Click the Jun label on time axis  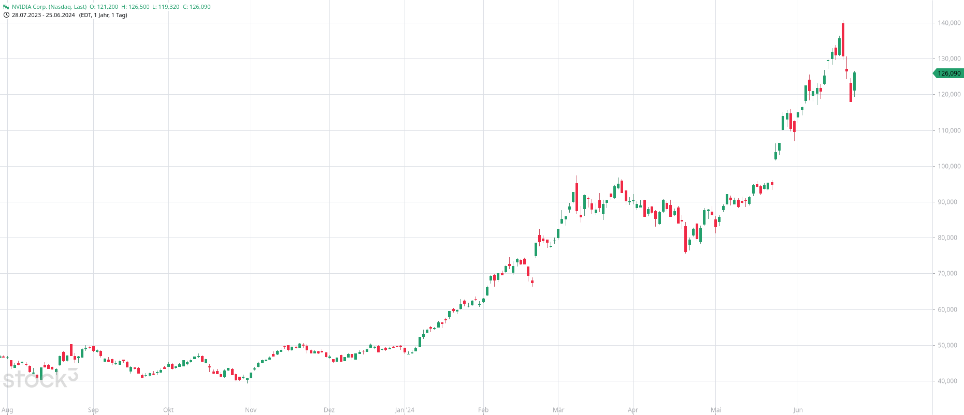click(x=798, y=410)
